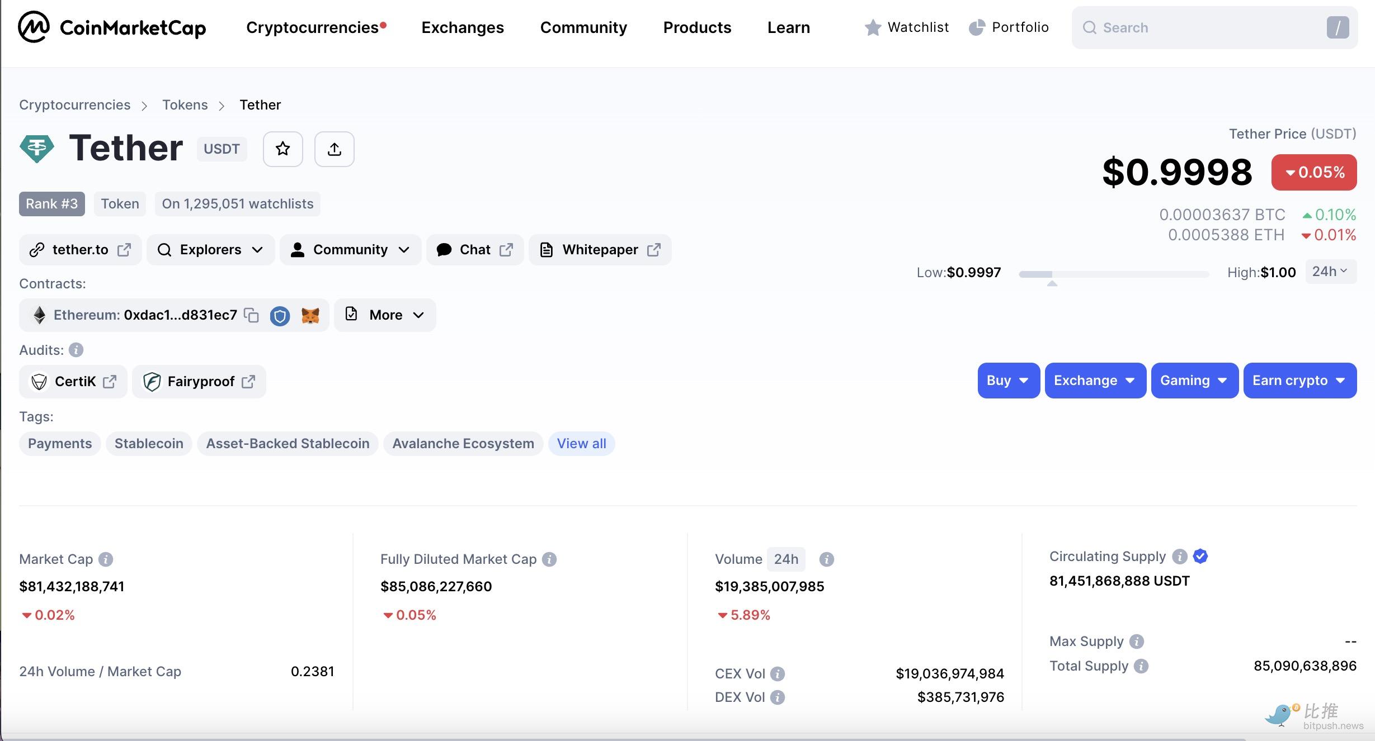
Task: Open the Community nav menu
Action: [x=583, y=27]
